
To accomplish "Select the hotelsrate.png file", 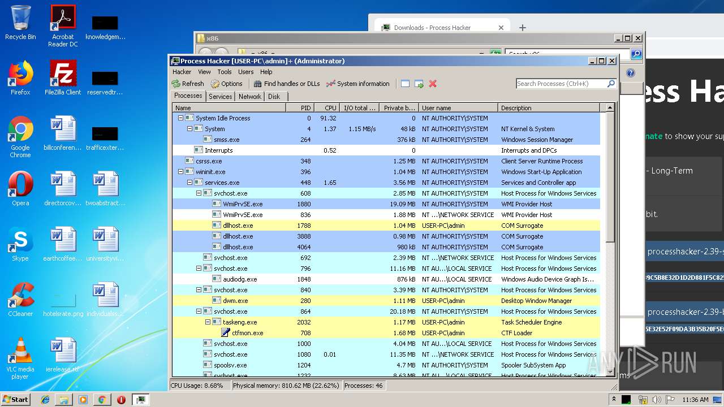I will [63, 304].
